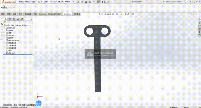This screenshot has width=201, height=108.
Task: Click the New document icon
Action: point(78,2)
